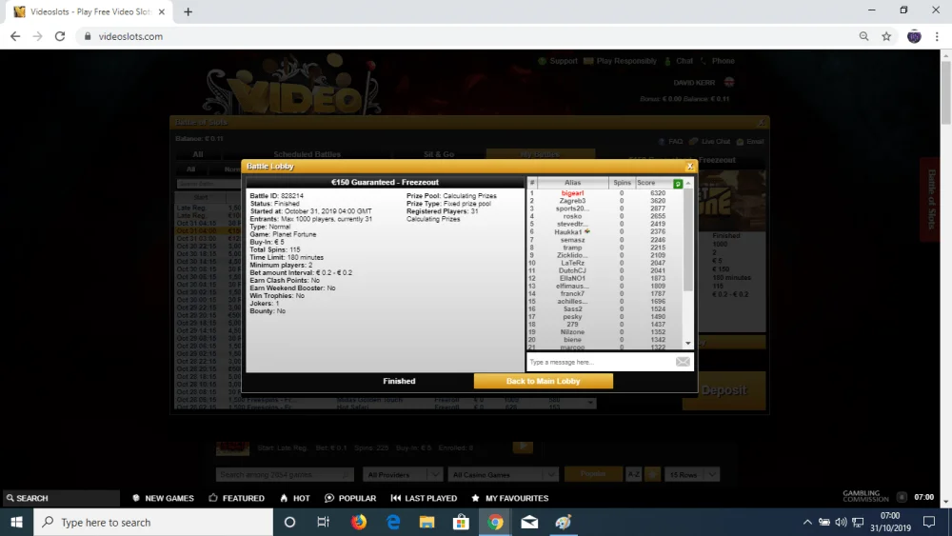
Task: Open Microsoft Store from taskbar
Action: (461, 522)
